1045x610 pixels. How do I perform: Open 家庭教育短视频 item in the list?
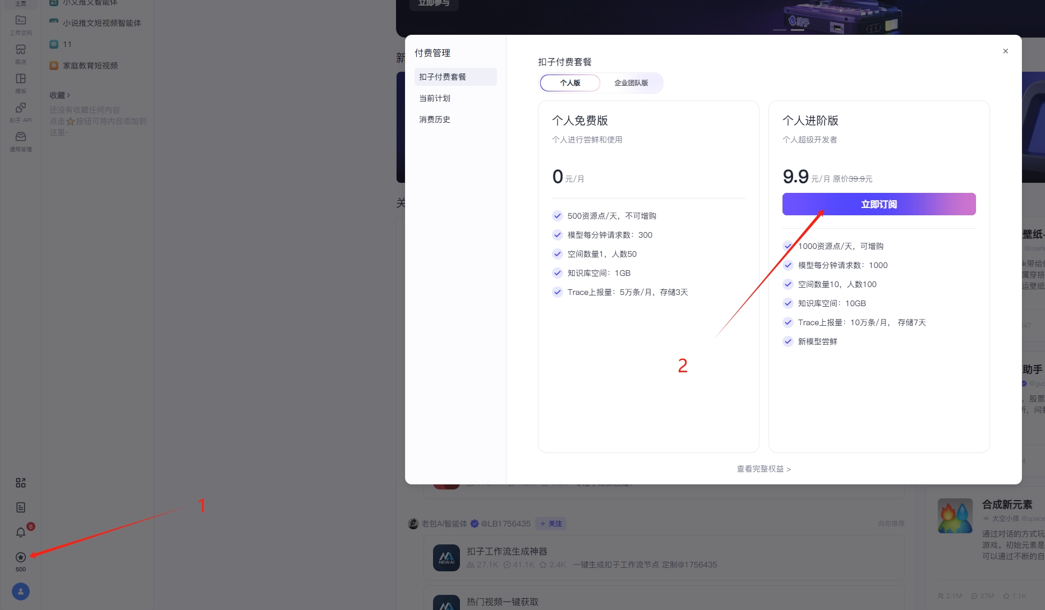(x=90, y=66)
